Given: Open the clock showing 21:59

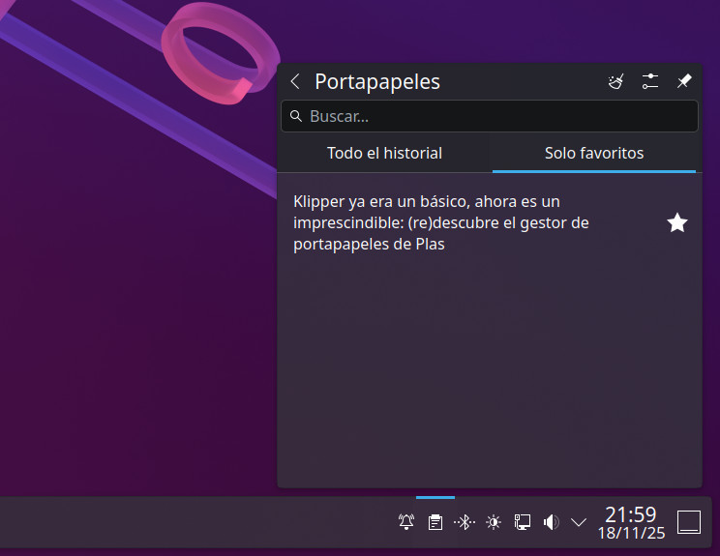Looking at the screenshot, I should pos(631,522).
